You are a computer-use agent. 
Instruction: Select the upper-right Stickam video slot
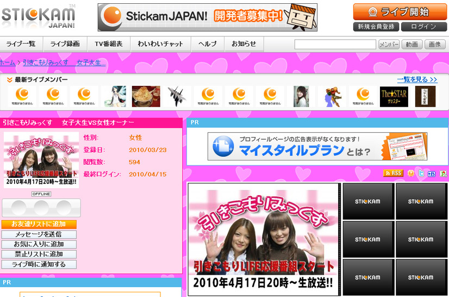pos(421,201)
